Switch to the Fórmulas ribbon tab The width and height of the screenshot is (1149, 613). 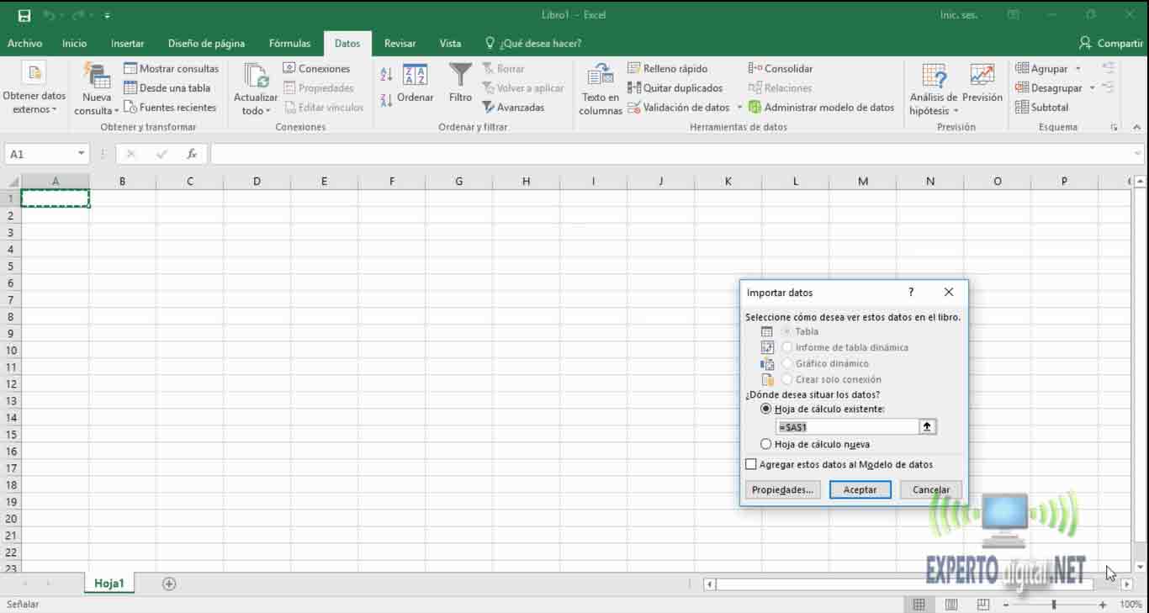[x=289, y=43]
